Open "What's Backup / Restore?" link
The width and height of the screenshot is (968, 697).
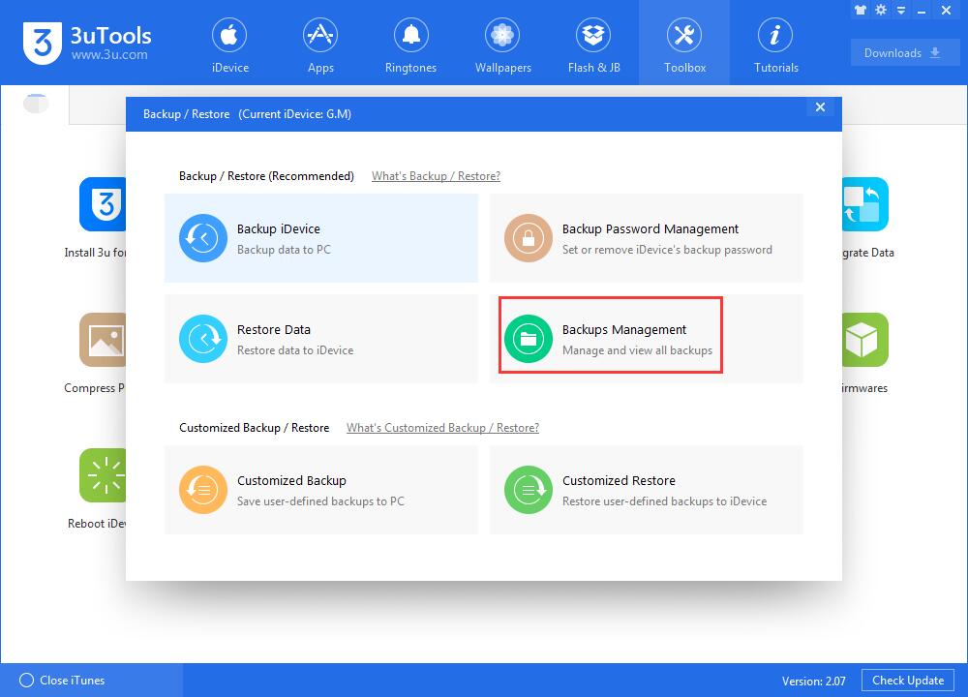(x=436, y=176)
